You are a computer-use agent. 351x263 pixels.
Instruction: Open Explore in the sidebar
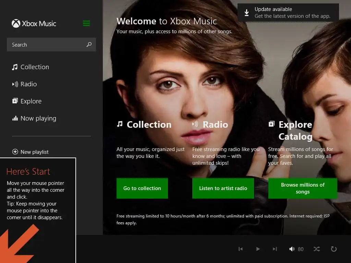[27, 101]
